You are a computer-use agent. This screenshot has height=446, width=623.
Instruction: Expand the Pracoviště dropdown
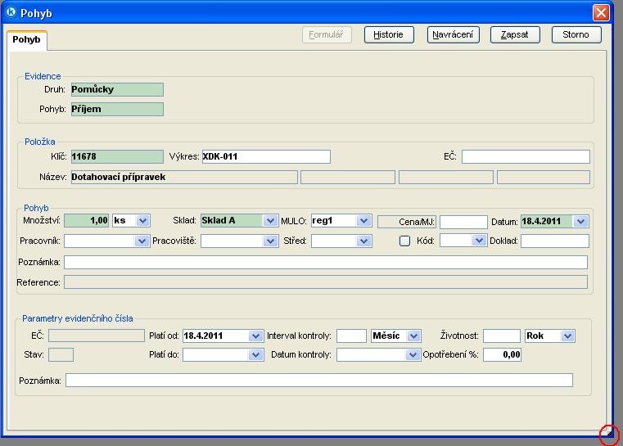pos(270,241)
